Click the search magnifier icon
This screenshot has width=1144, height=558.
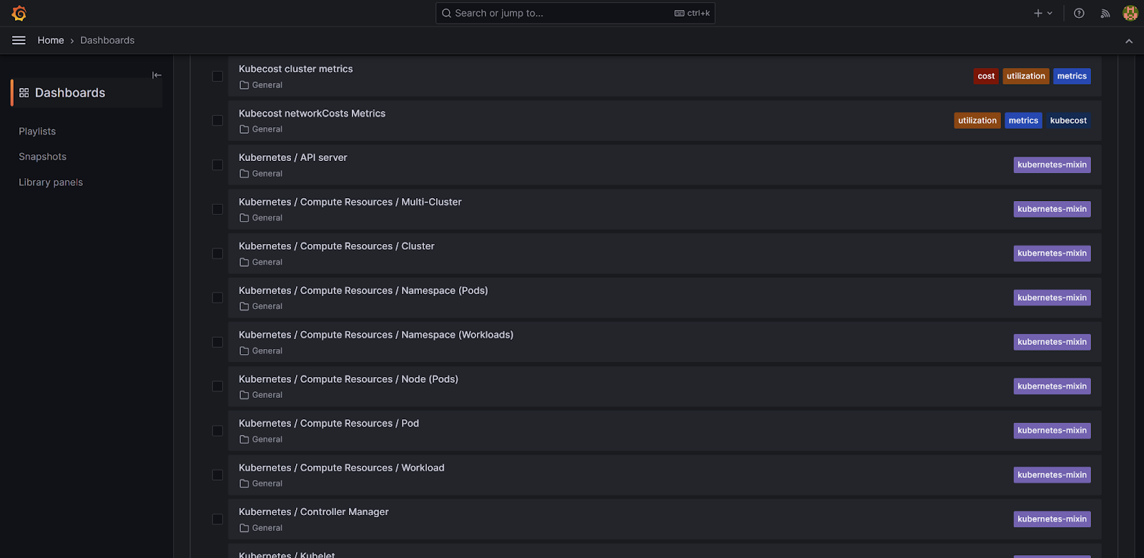[x=446, y=13]
